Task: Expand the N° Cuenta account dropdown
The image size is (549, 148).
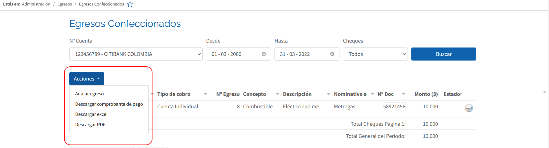Action: tap(136, 54)
